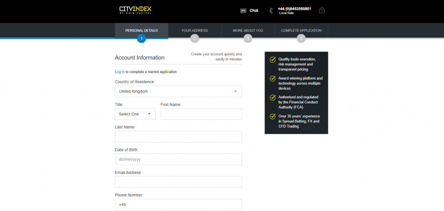This screenshot has width=444, height=211.
Task: Click the padlock icon in header
Action: pos(322,10)
